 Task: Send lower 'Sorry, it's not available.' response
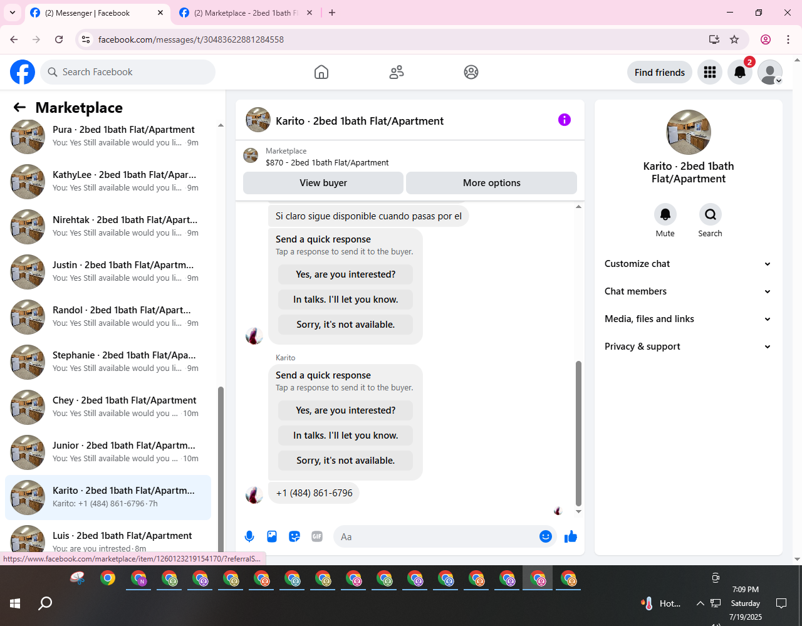tap(346, 461)
